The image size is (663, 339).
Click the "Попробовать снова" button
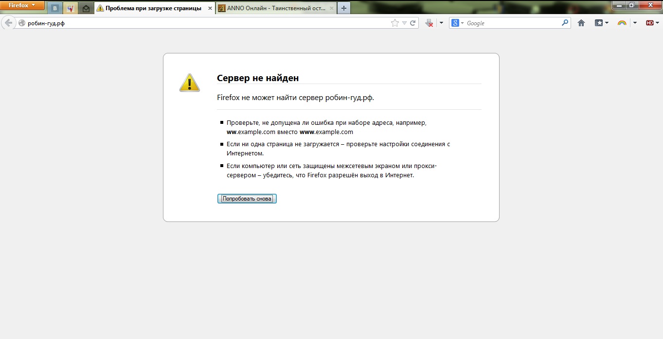pyautogui.click(x=247, y=199)
